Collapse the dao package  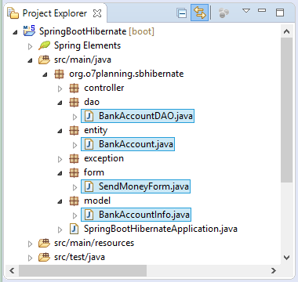click(60, 103)
